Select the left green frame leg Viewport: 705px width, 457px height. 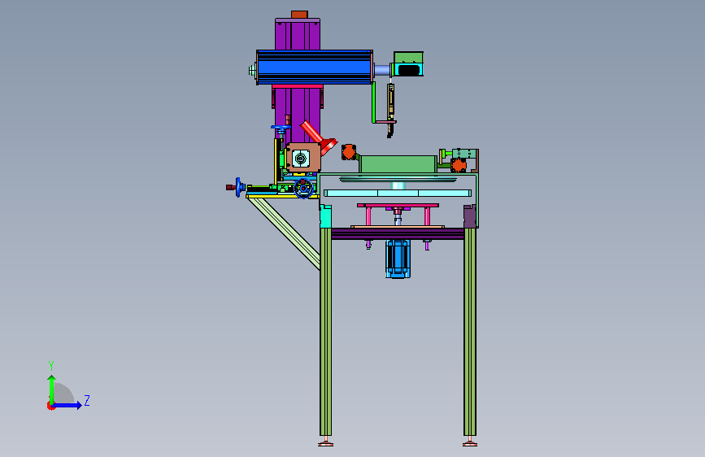point(325,332)
